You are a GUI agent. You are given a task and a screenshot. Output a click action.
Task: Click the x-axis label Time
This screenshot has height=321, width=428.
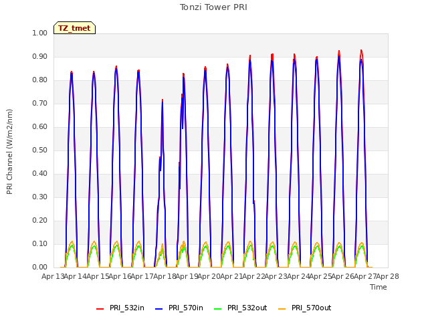click(379, 287)
